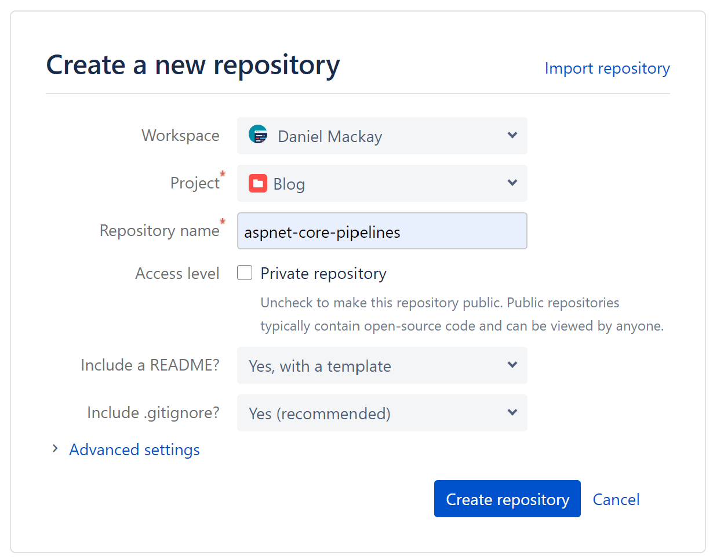Expand the Advanced settings section link

(x=134, y=449)
